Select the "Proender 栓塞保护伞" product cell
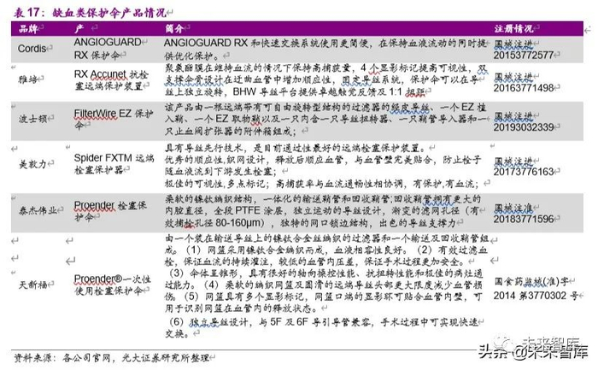The height and width of the screenshot is (370, 598). (110, 211)
